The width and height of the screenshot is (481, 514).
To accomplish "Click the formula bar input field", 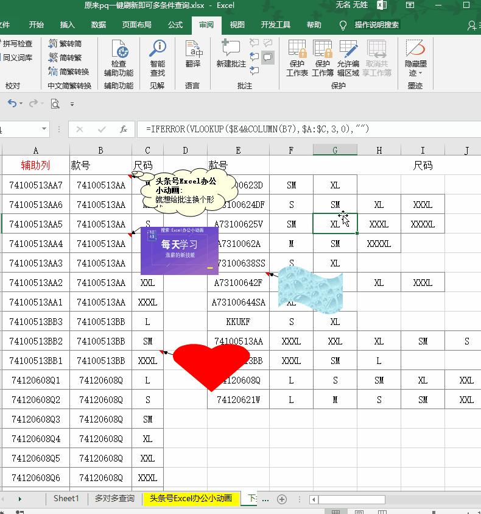I will click(x=304, y=129).
